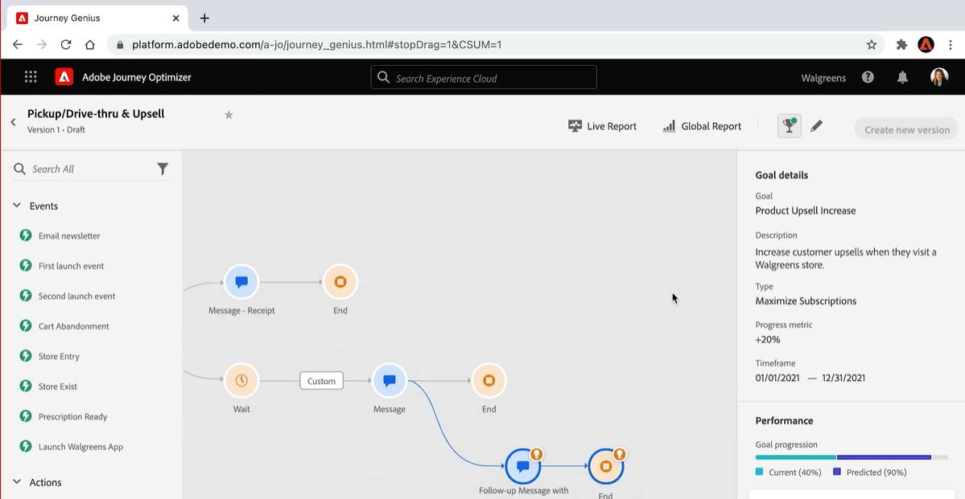Open the filter funnel icon

tap(163, 169)
